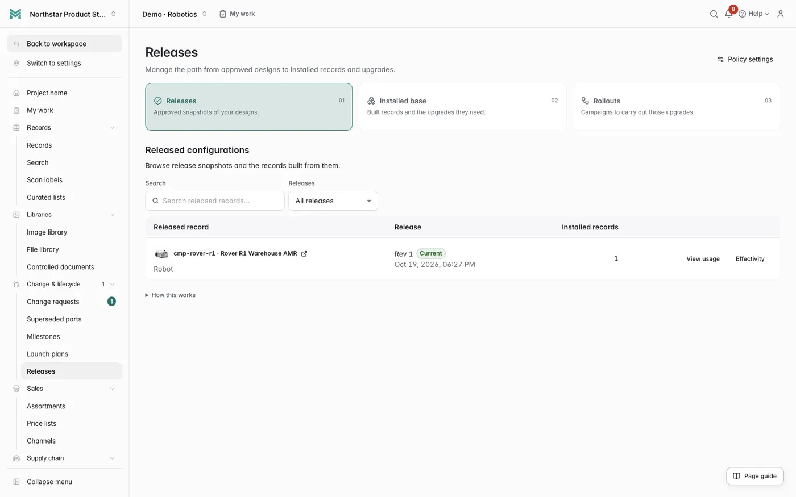Screen dimensions: 796x497
Task: Open notifications bell with 8 badge
Action: [x=729, y=14]
